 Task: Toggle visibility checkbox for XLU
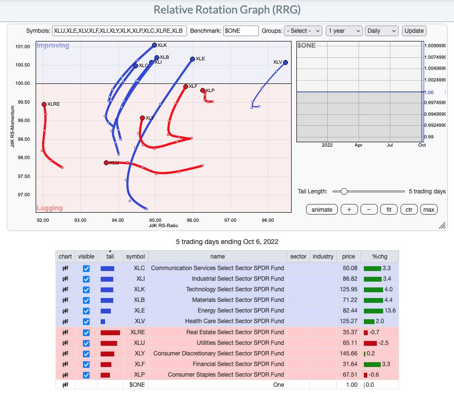86,343
